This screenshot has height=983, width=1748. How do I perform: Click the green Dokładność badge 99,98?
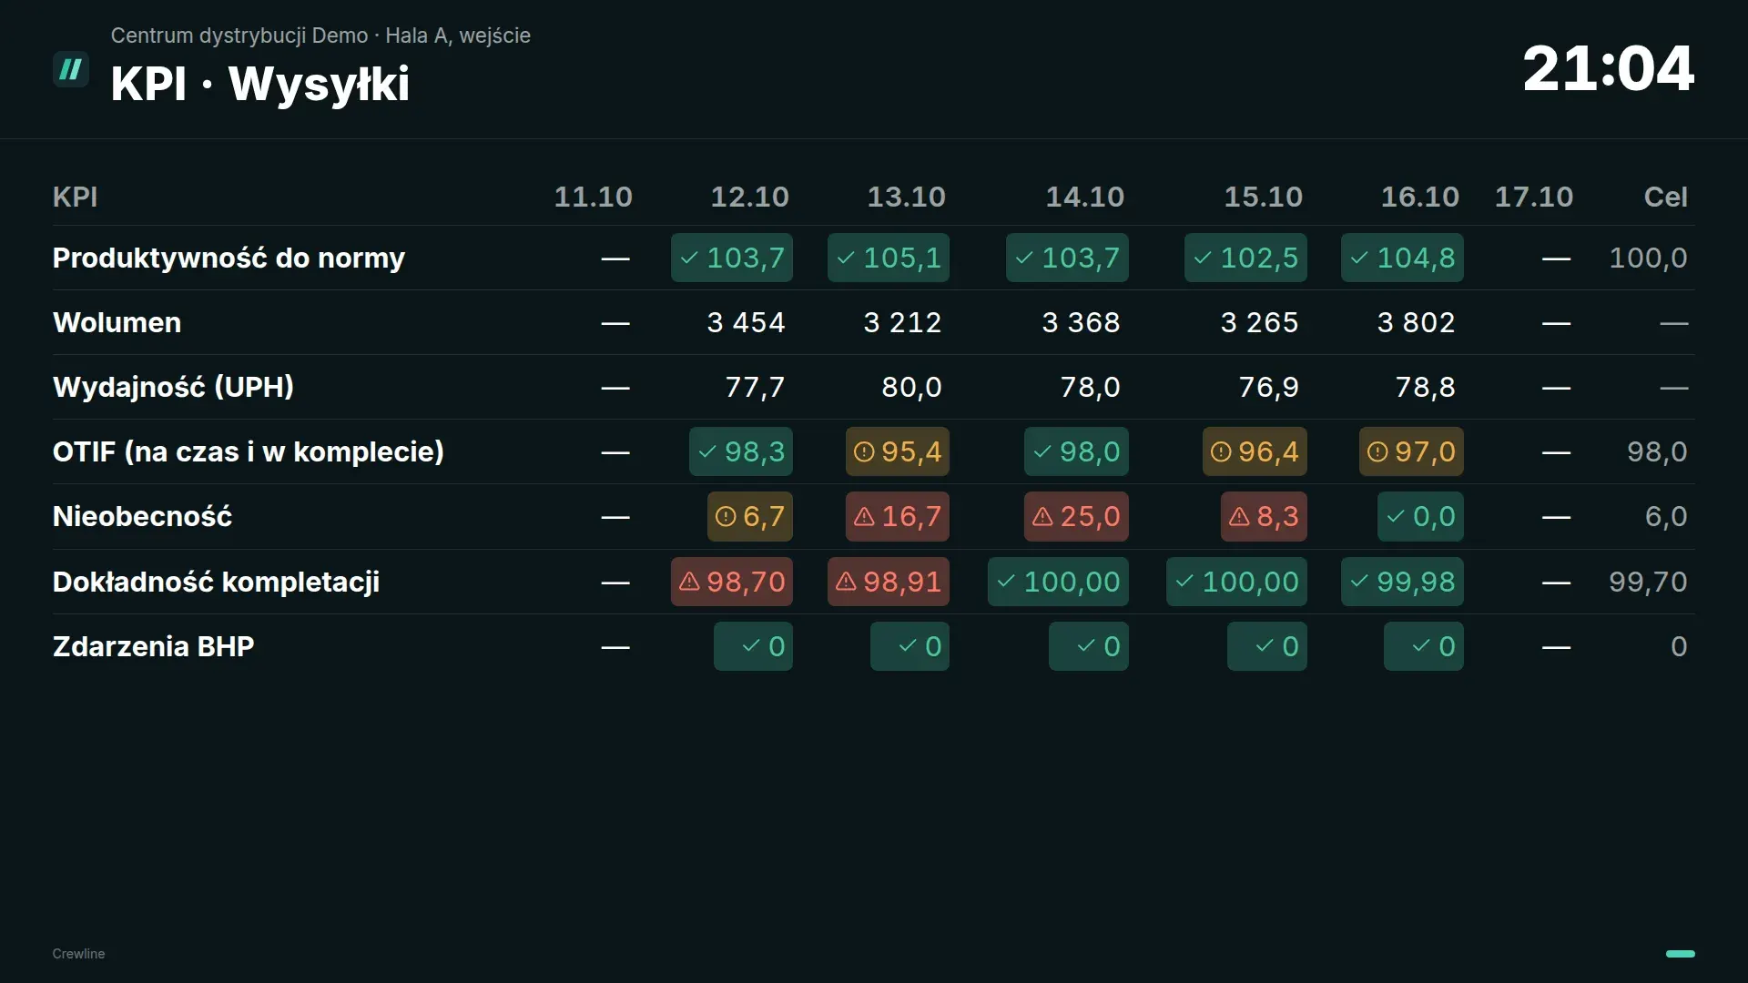click(1402, 582)
